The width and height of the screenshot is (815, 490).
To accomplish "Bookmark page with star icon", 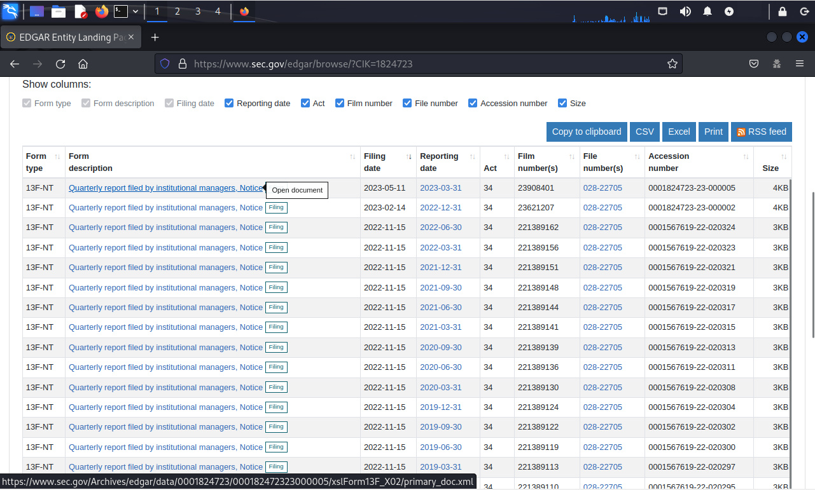I will [672, 64].
